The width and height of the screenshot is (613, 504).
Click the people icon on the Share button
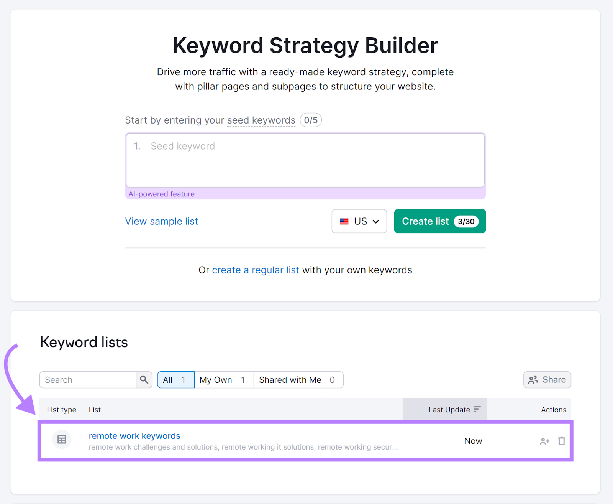pos(533,380)
